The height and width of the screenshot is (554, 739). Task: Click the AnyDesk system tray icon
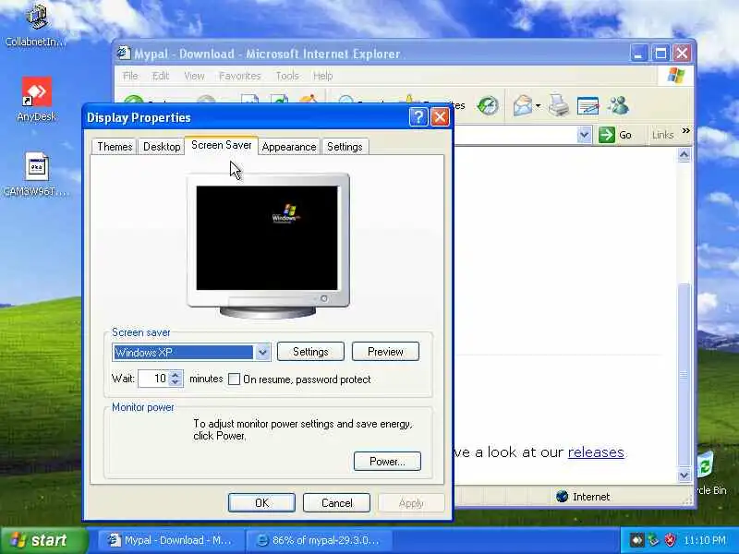636,540
